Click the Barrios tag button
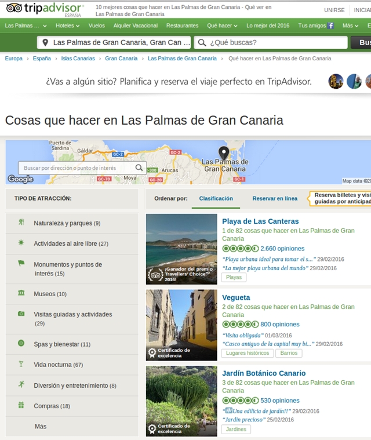Image resolution: width=371 pixels, height=440 pixels. pos(289,353)
